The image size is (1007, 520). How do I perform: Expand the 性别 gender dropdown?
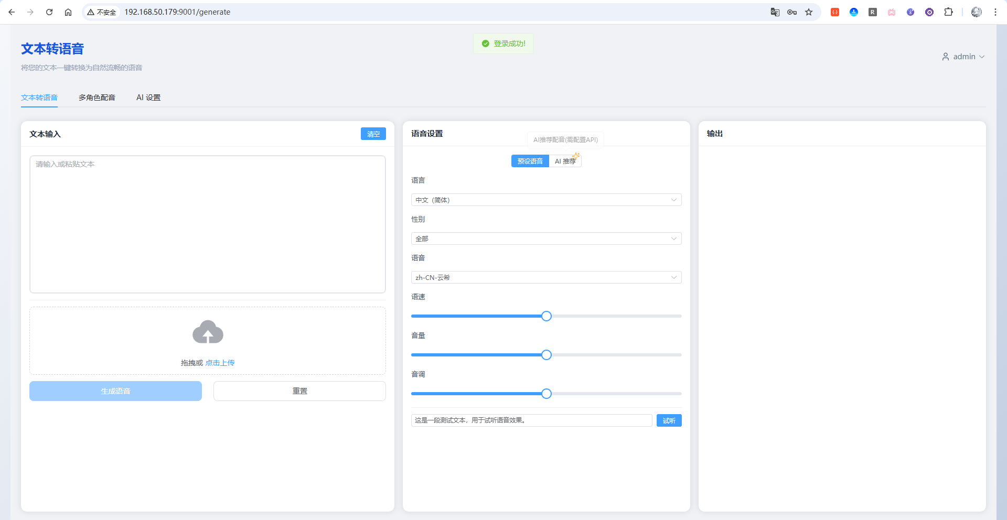[x=546, y=239]
